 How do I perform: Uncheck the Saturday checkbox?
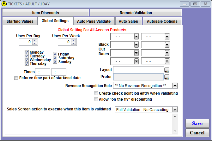pyautogui.click(x=55, y=58)
